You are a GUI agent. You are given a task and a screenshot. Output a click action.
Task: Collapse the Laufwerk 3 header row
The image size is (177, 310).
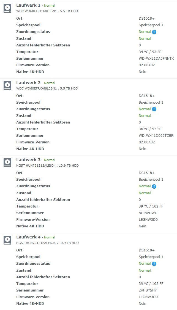pyautogui.click(x=88, y=162)
